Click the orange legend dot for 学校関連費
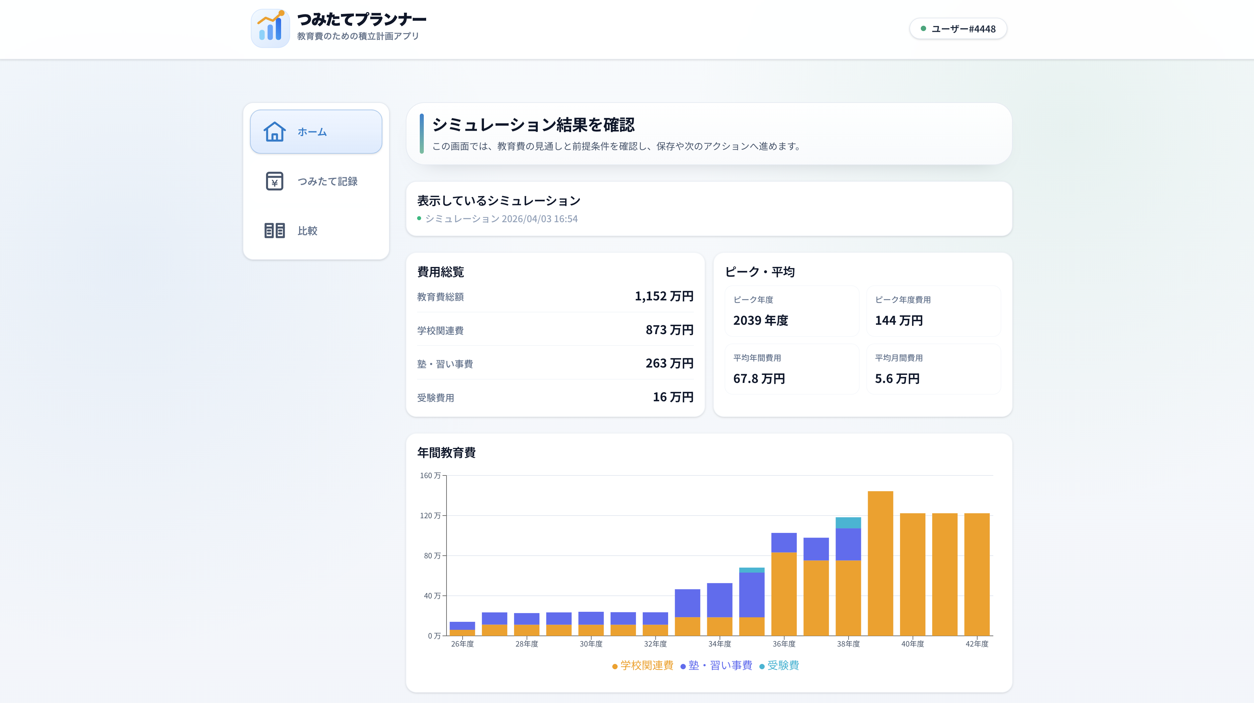This screenshot has height=703, width=1254. pyautogui.click(x=615, y=666)
